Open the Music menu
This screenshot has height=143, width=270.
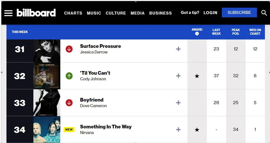pos(94,13)
